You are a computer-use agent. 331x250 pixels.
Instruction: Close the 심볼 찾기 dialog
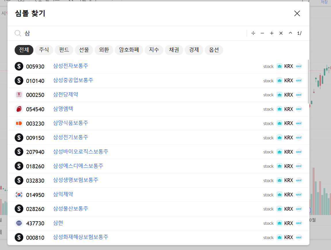tap(297, 13)
